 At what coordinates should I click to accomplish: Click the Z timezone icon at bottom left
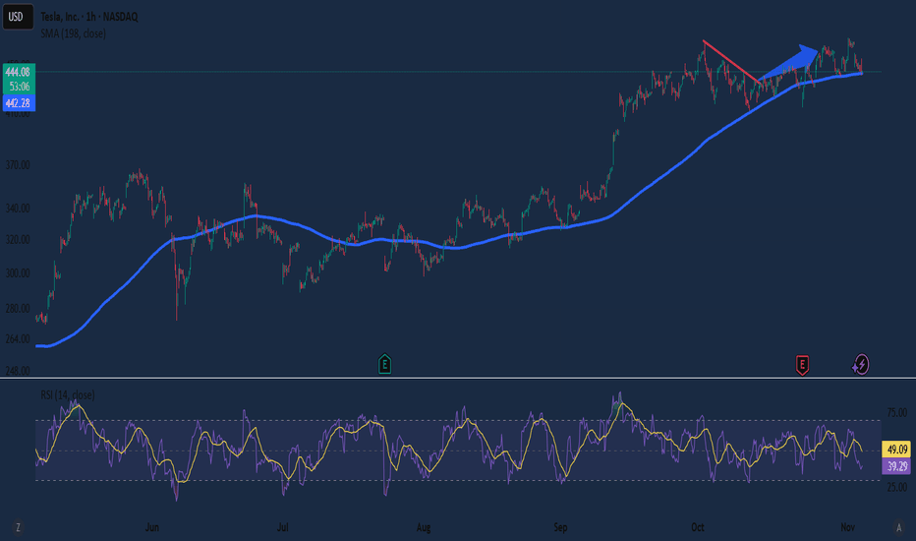[x=19, y=528]
